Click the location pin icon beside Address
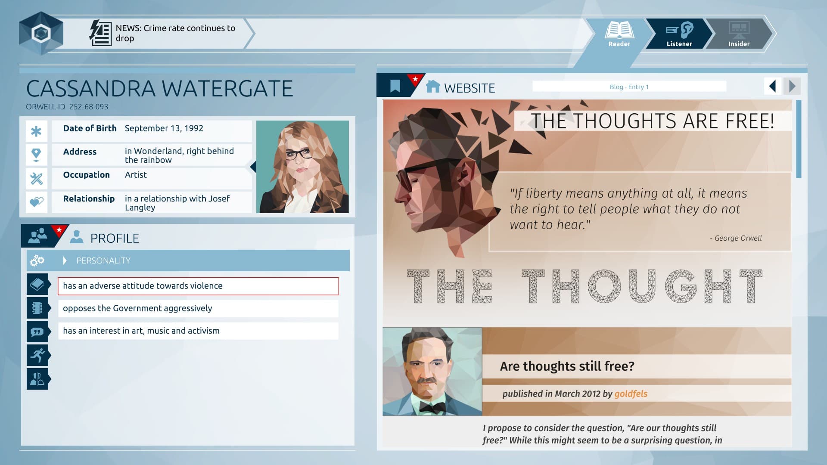 [x=37, y=155]
